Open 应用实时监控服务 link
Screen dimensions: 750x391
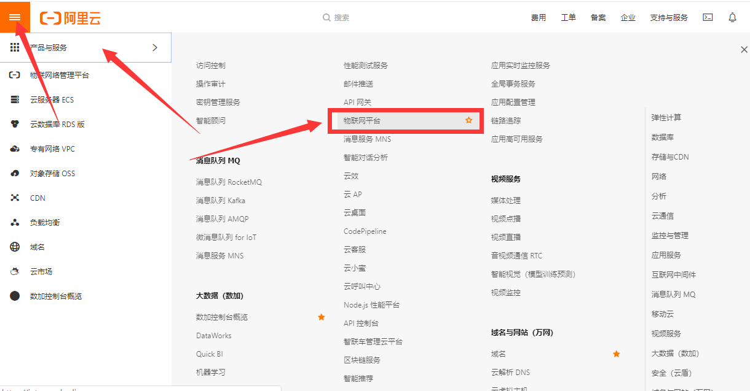pyautogui.click(x=521, y=65)
